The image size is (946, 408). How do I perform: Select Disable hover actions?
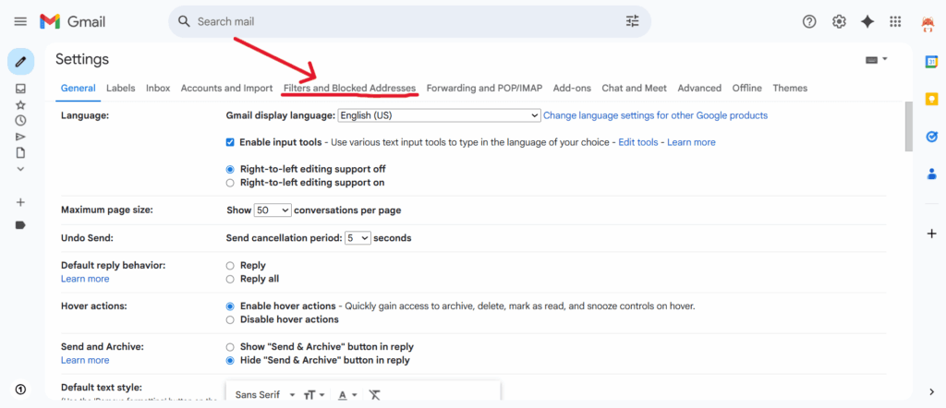(x=230, y=319)
